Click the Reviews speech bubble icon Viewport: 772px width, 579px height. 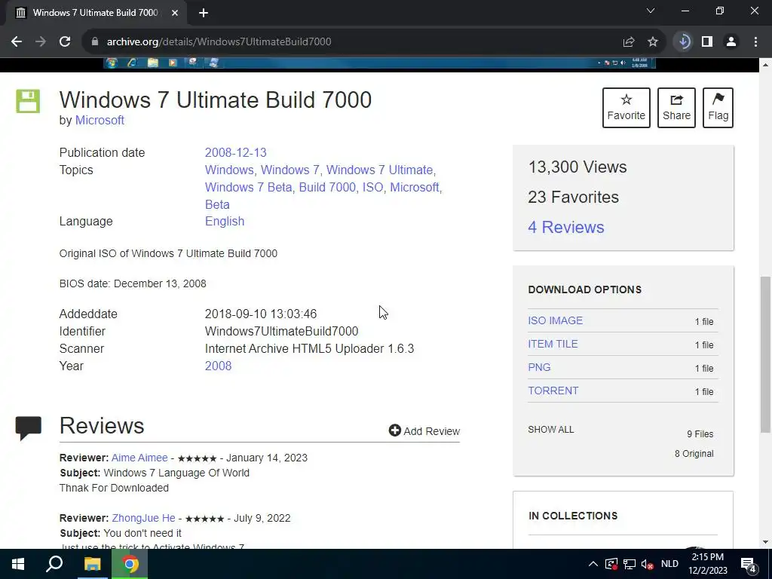28,428
